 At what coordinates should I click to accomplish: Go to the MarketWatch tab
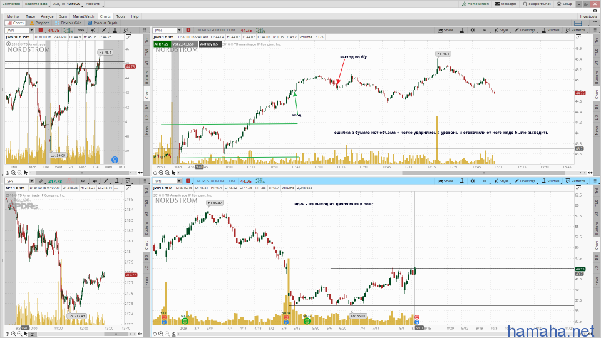tap(83, 16)
